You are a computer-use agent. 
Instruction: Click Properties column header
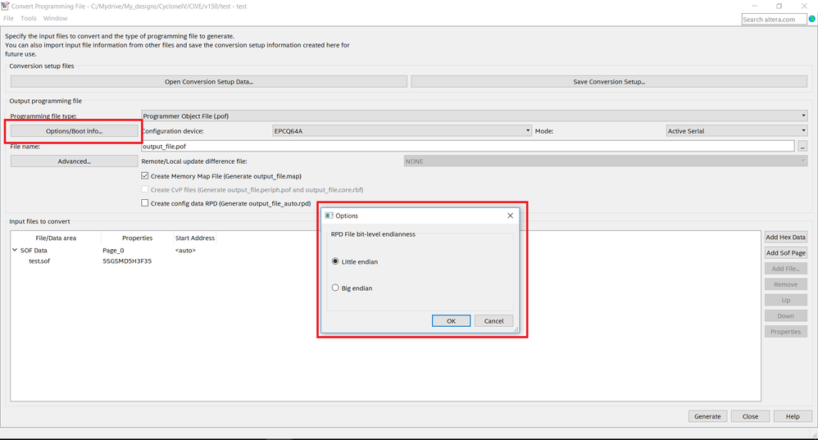(x=137, y=238)
